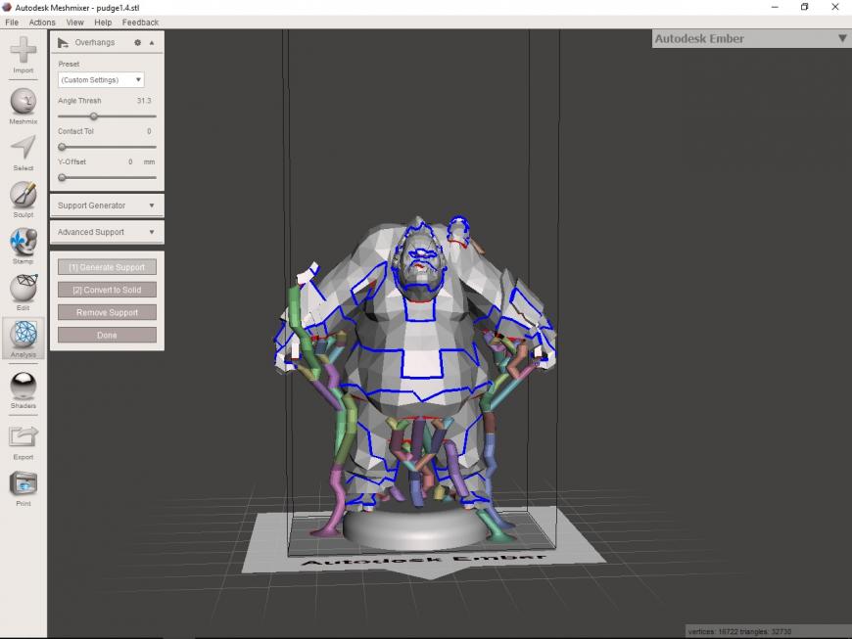This screenshot has width=852, height=639.
Task: Open the Print tool
Action: click(x=23, y=488)
